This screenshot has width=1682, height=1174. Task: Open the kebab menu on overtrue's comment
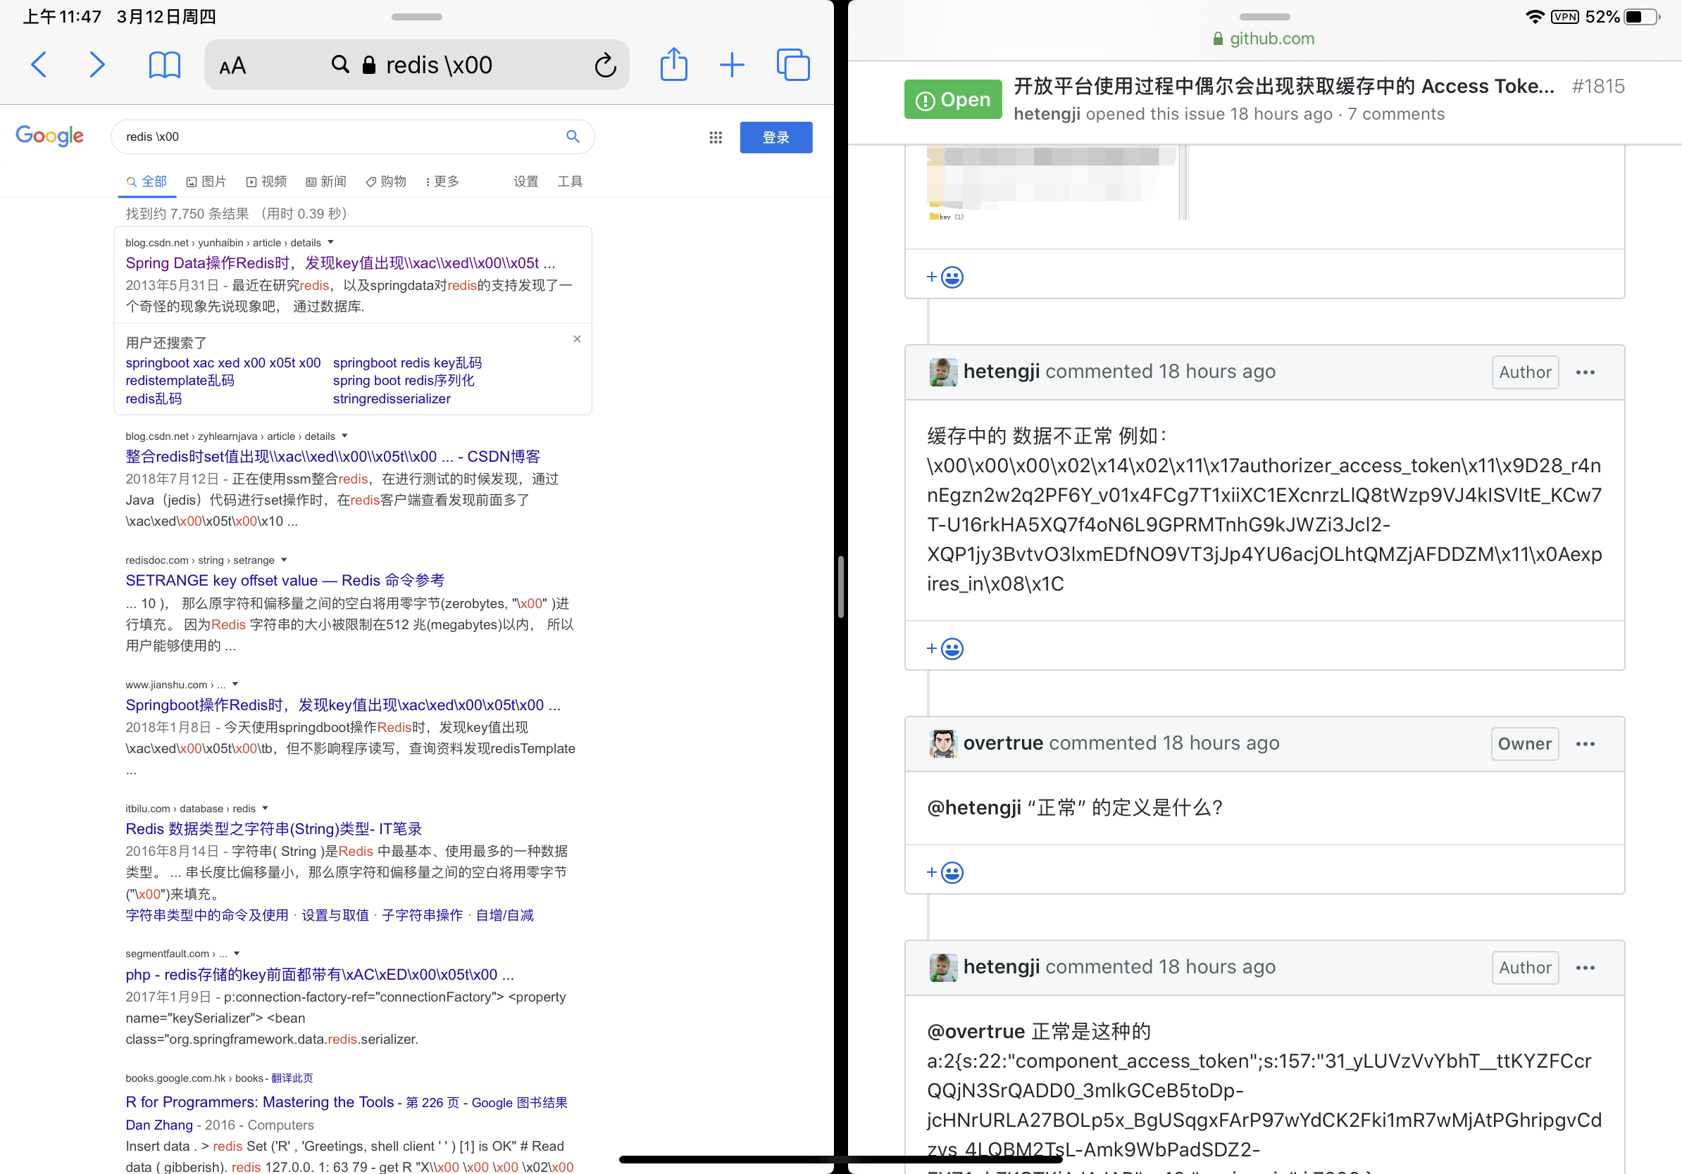click(1585, 744)
